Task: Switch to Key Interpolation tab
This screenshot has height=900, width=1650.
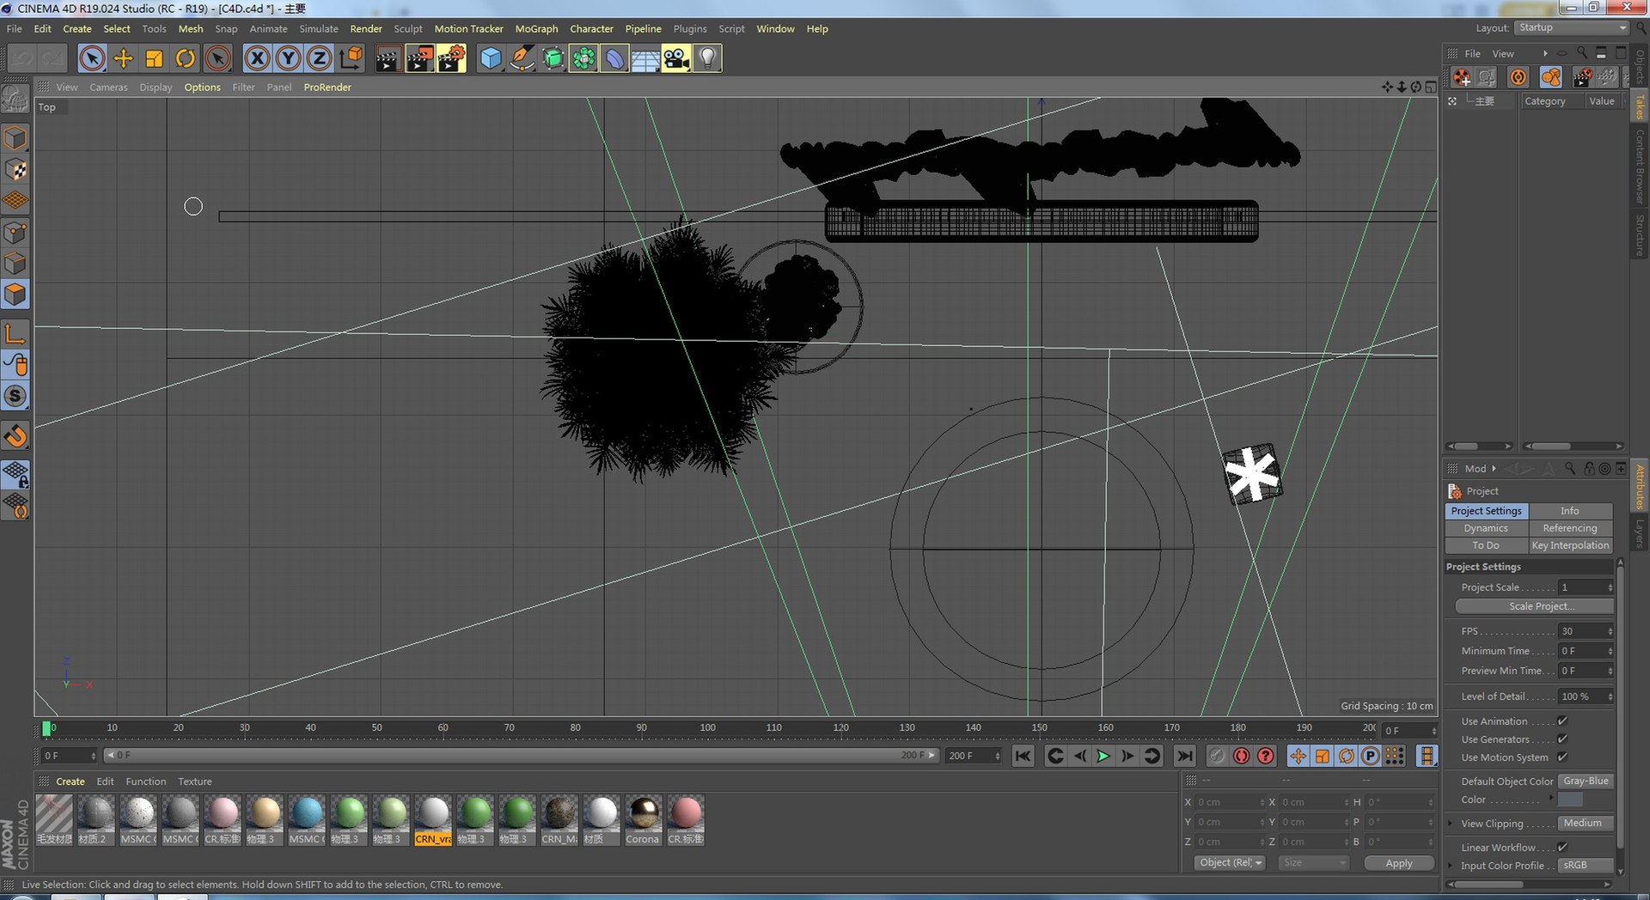Action: click(x=1571, y=545)
